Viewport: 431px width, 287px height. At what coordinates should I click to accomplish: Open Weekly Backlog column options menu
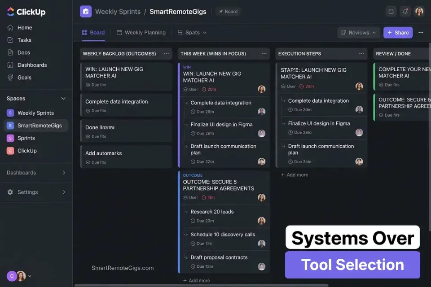click(x=166, y=53)
